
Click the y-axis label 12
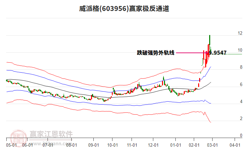click(240, 33)
